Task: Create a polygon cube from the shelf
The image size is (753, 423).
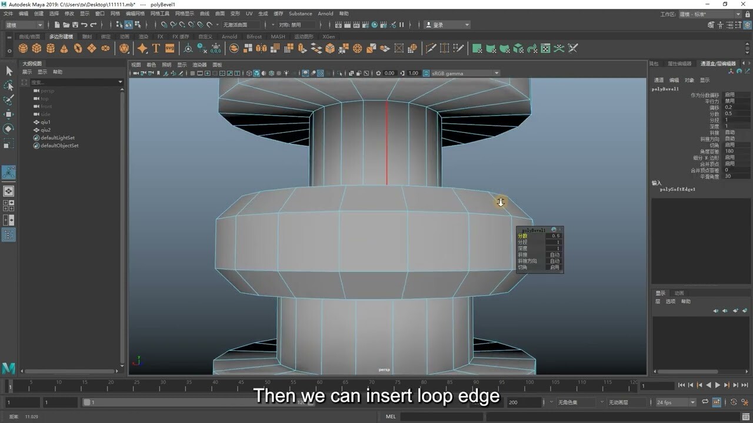Action: [36, 48]
